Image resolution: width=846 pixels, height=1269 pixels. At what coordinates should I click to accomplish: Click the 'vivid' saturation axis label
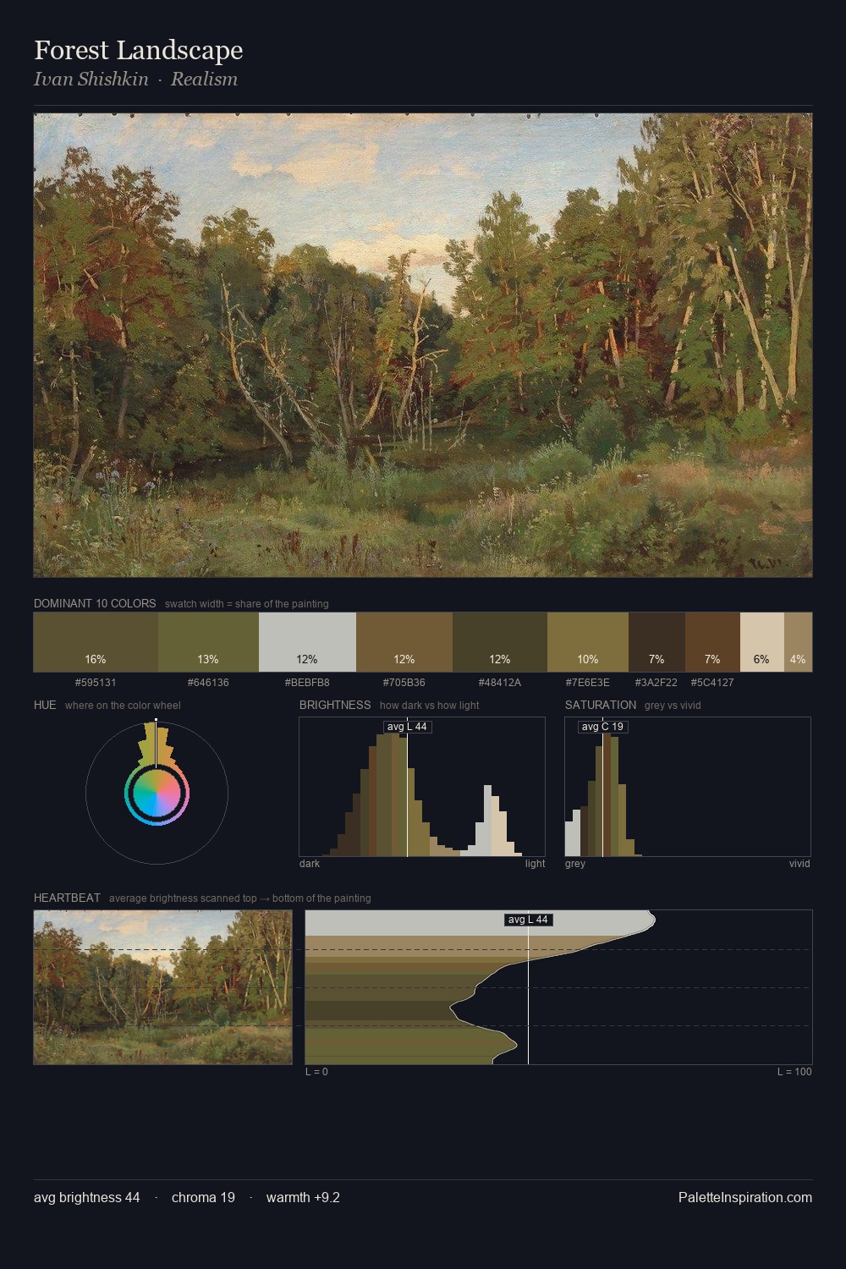[799, 864]
